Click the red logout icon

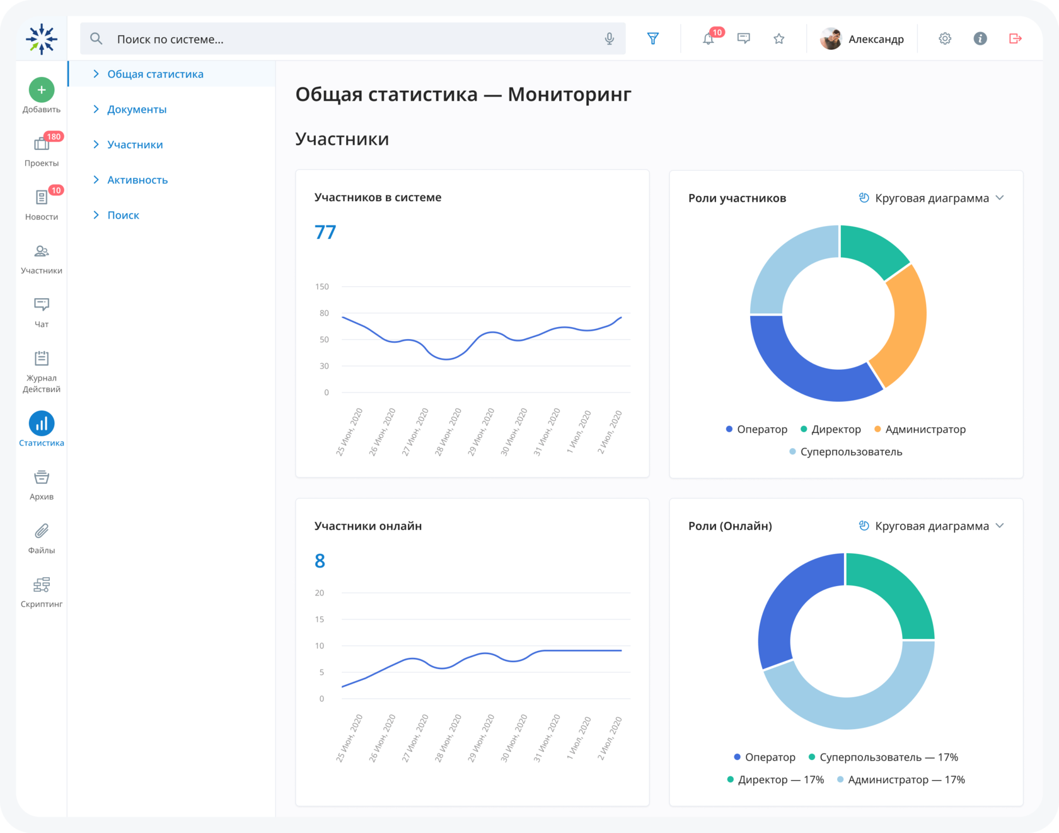tap(1016, 38)
